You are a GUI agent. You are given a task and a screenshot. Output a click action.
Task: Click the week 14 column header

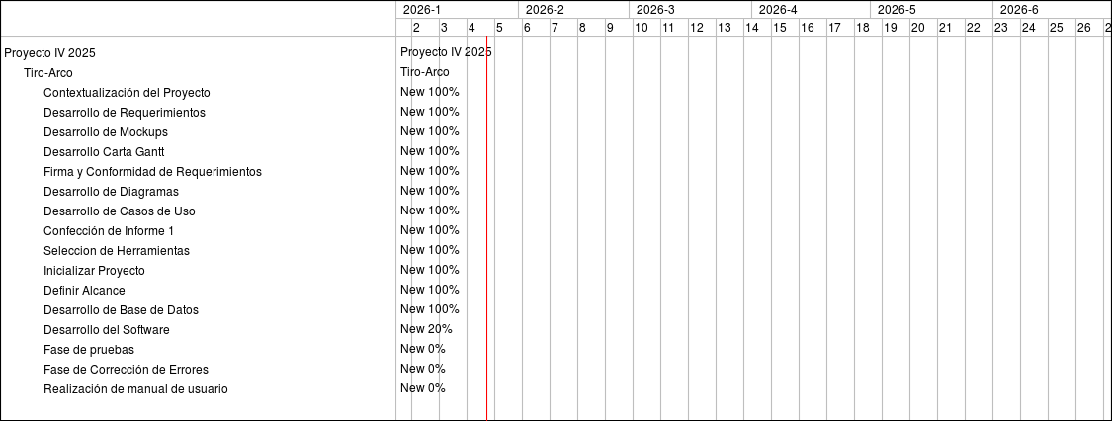(x=752, y=28)
